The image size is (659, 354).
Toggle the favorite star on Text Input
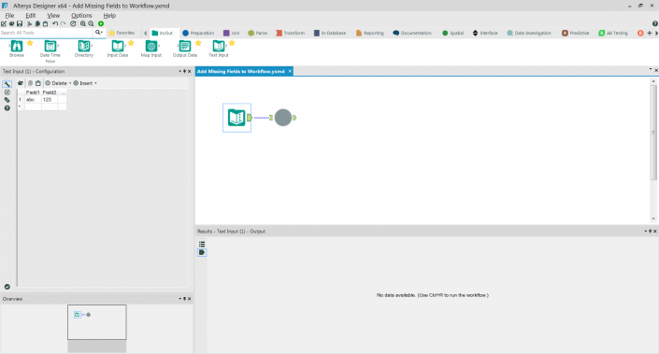(232, 43)
